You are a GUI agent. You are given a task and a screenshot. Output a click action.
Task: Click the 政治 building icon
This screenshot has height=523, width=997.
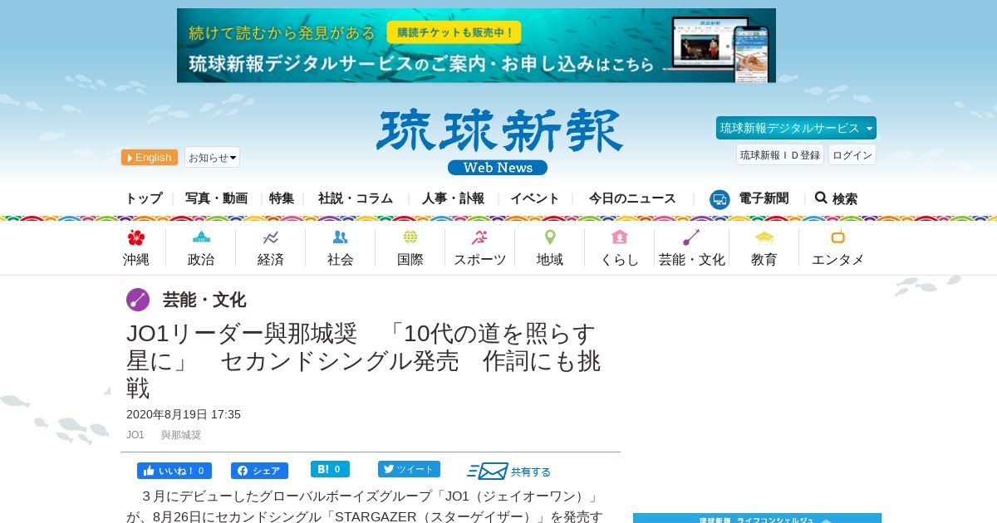[201, 237]
